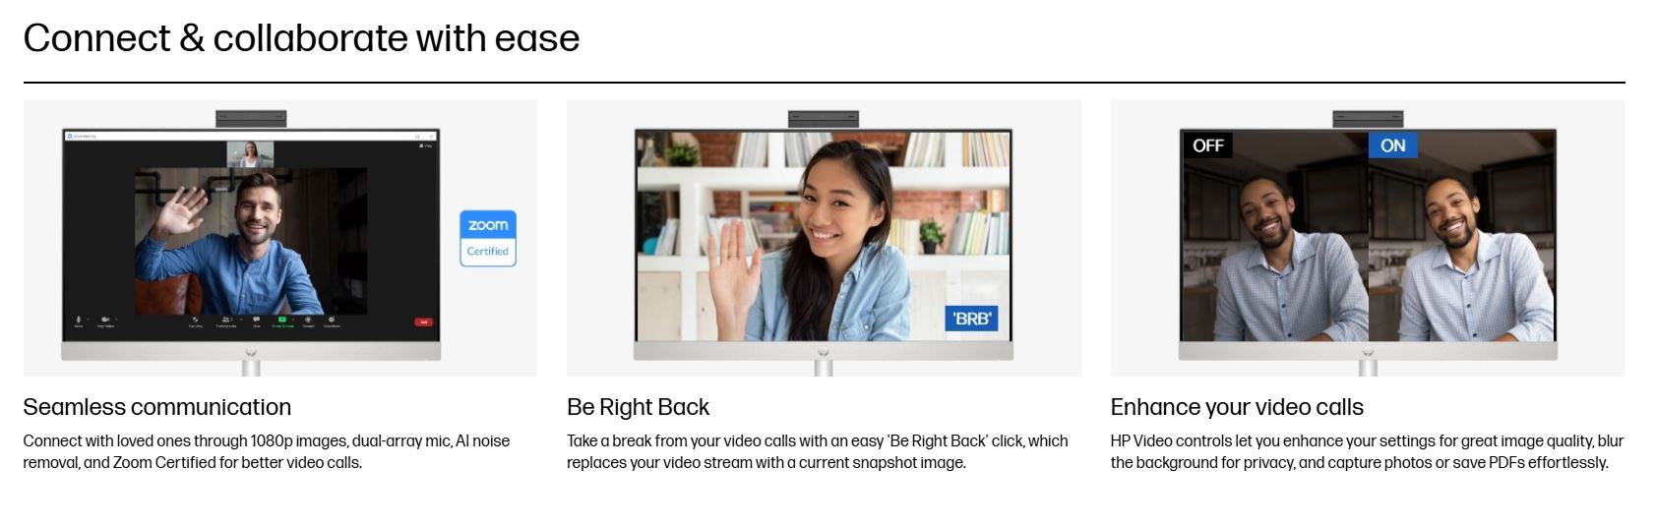Click the Connect & collaborate with ease title

[x=301, y=38]
